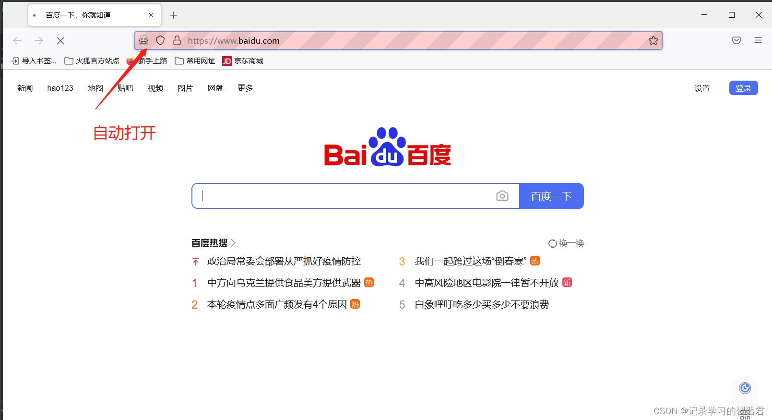Close the 百度一下 tab
This screenshot has width=772, height=420.
point(151,15)
